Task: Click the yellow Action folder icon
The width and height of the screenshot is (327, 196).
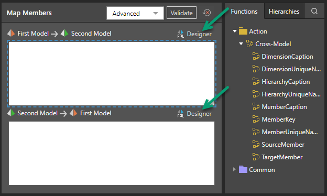Action: tap(243, 31)
